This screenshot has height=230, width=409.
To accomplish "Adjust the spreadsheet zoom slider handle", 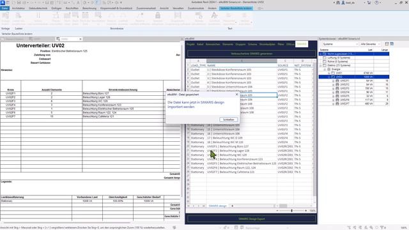I will tap(291, 210).
